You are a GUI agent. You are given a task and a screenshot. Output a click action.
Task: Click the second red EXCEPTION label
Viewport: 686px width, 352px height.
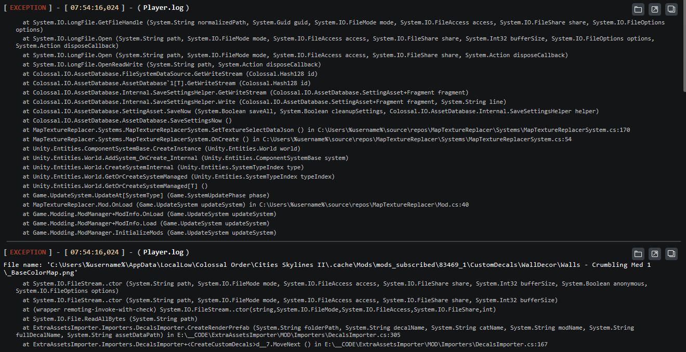pyautogui.click(x=28, y=252)
